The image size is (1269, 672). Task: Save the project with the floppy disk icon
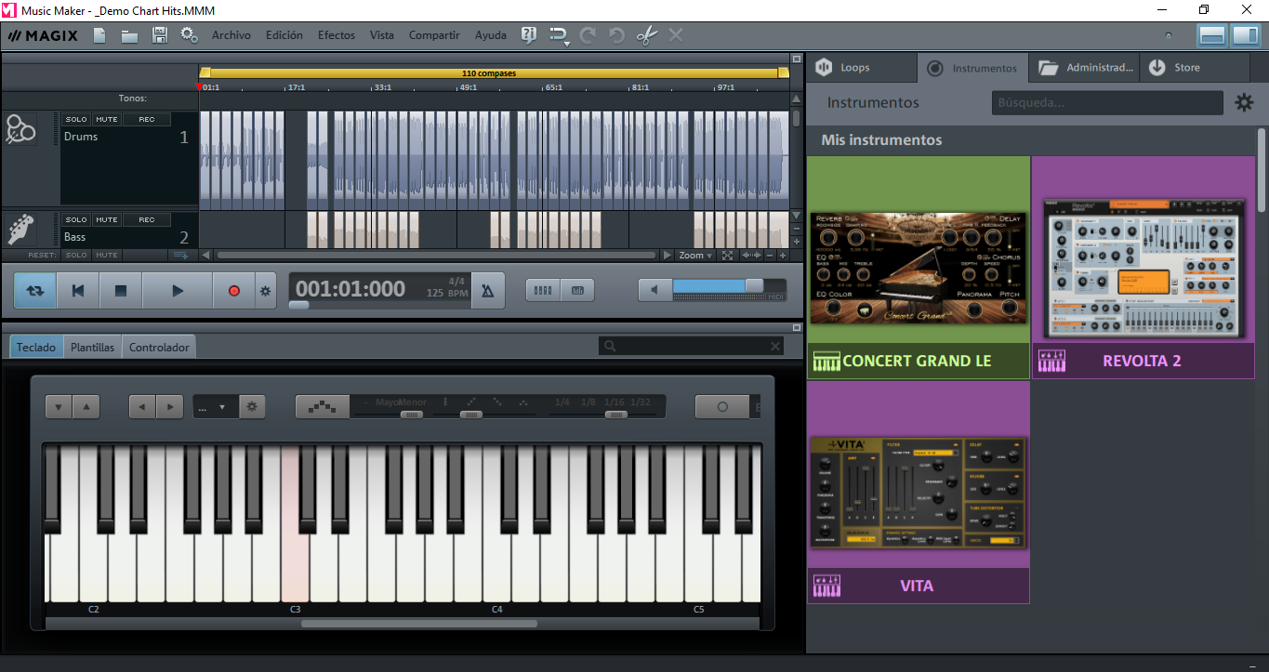point(159,35)
